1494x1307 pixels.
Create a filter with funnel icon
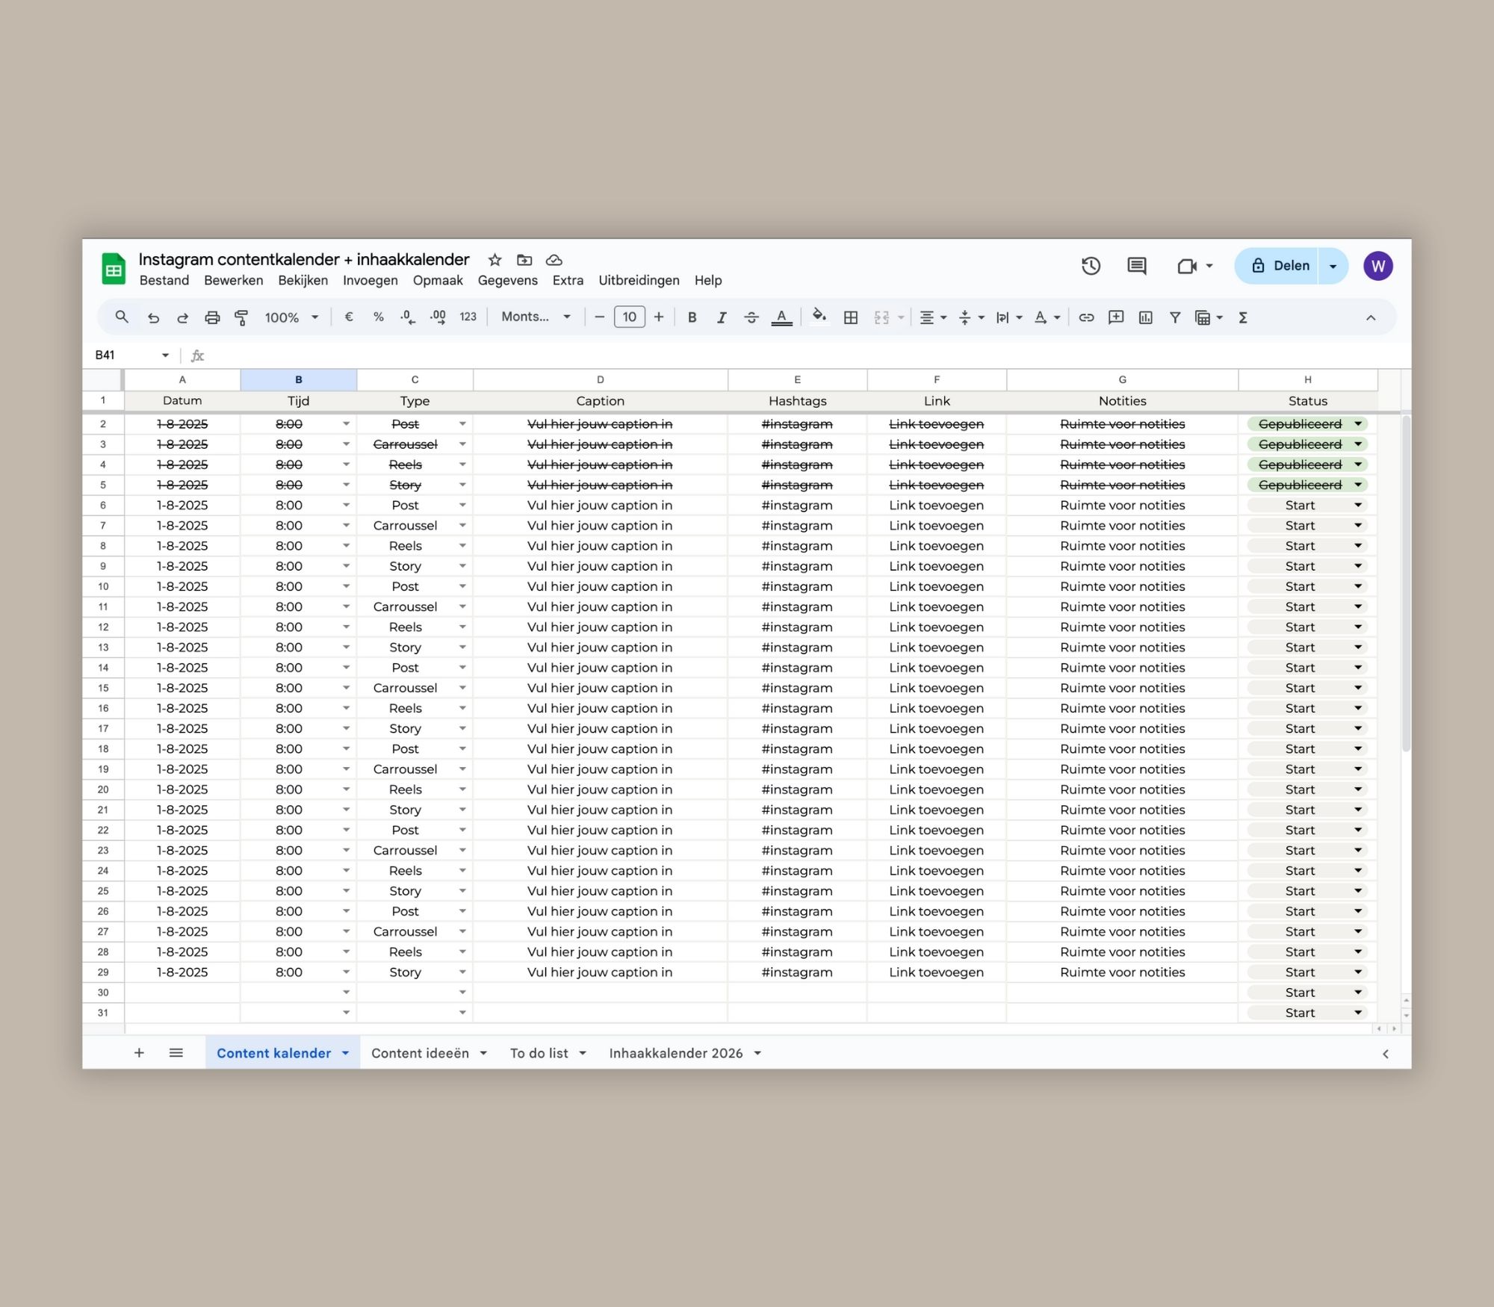(1175, 317)
